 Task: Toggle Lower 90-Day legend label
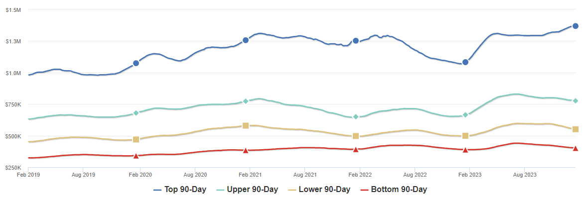tap(324, 190)
